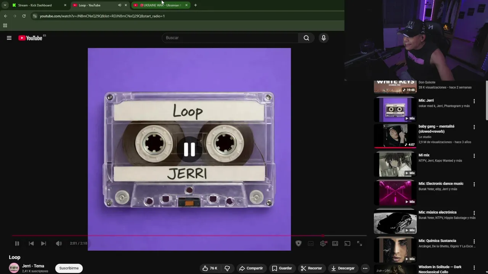Switch to theater mode view
The image size is (488, 274).
tap(335, 244)
